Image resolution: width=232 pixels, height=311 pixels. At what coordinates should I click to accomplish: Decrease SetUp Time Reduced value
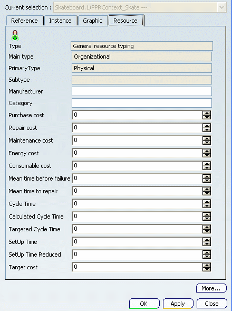(207, 257)
